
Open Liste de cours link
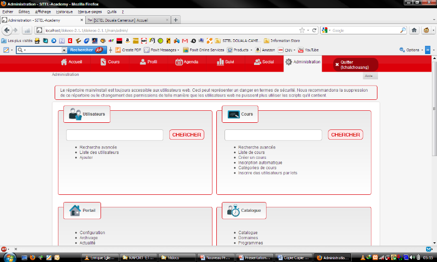click(x=251, y=152)
